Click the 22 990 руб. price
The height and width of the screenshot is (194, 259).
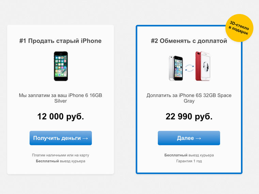(189, 116)
